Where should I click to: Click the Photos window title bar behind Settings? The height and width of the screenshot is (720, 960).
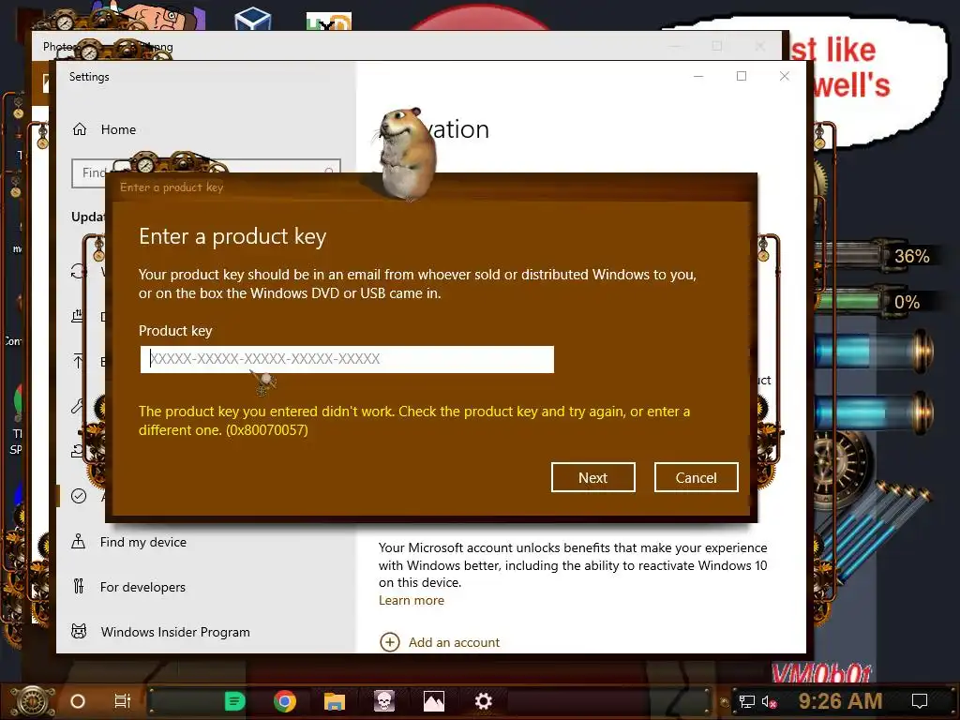[x=407, y=46]
